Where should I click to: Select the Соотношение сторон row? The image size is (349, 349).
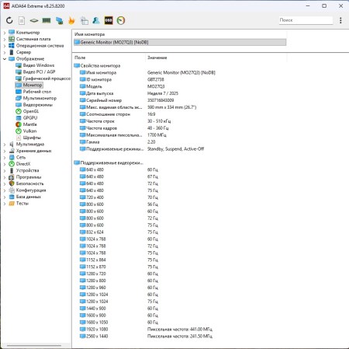click(179, 114)
